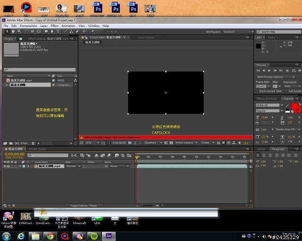
Task: Open Spotify from the Windows taskbar
Action: [94, 236]
